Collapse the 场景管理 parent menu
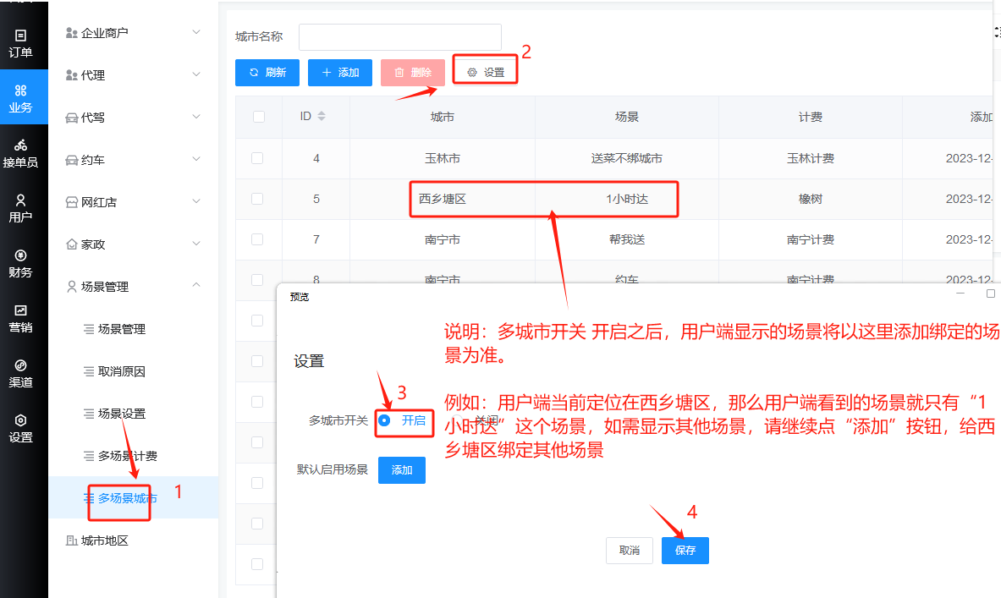 pos(134,287)
